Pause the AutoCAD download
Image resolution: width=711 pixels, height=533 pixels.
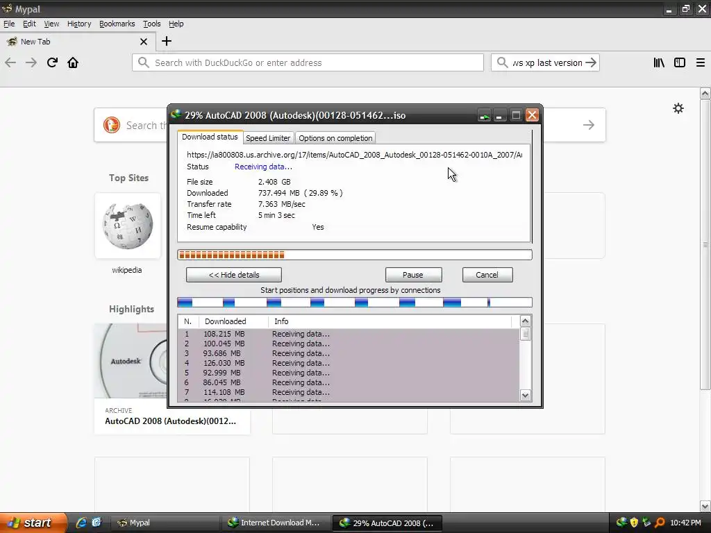click(413, 275)
